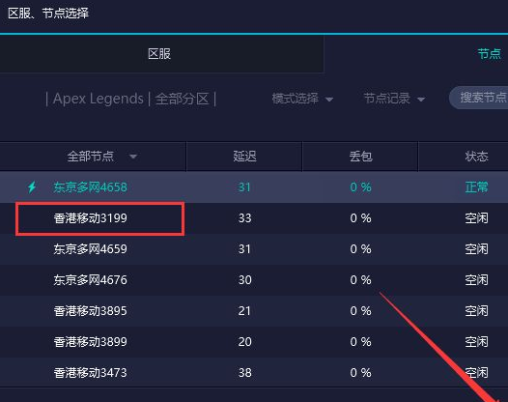Click latency value 20 for 香港移动3899
This screenshot has width=508, height=402.
(x=244, y=342)
